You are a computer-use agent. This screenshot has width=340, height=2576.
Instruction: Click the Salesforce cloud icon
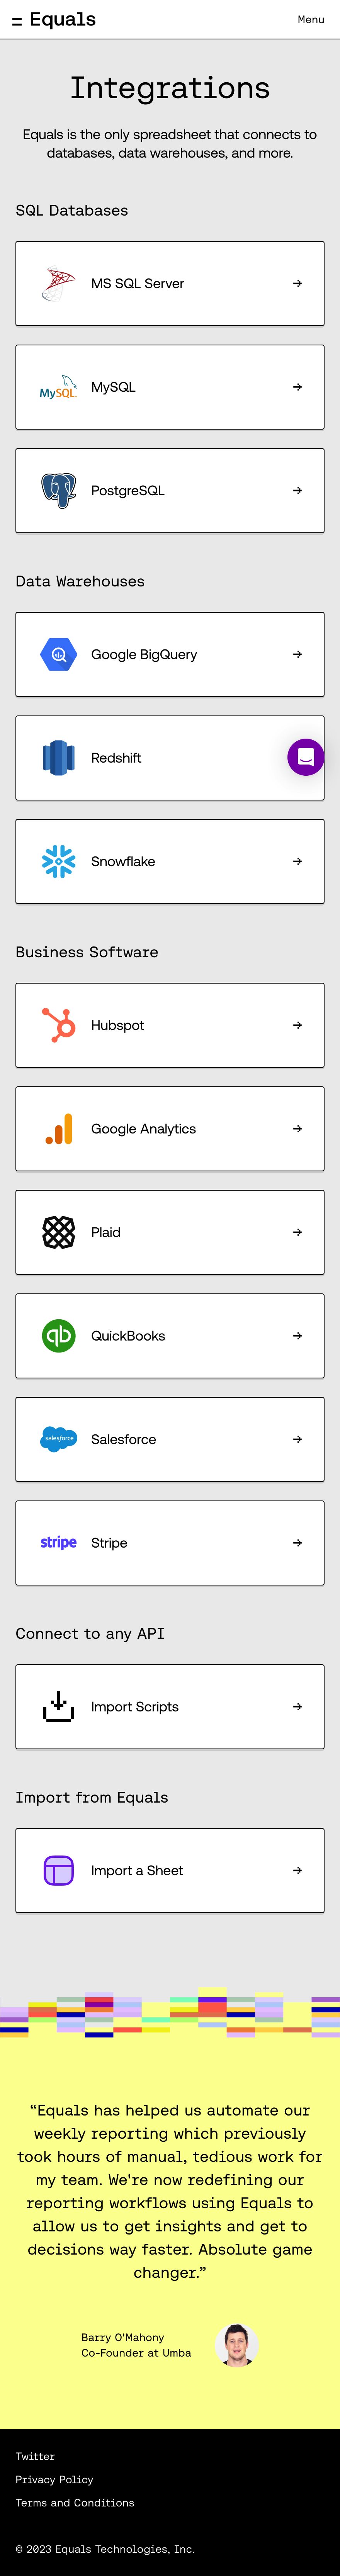coord(58,1439)
